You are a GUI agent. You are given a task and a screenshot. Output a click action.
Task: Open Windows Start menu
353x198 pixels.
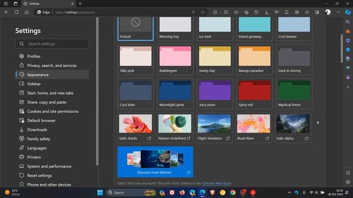click(100, 193)
